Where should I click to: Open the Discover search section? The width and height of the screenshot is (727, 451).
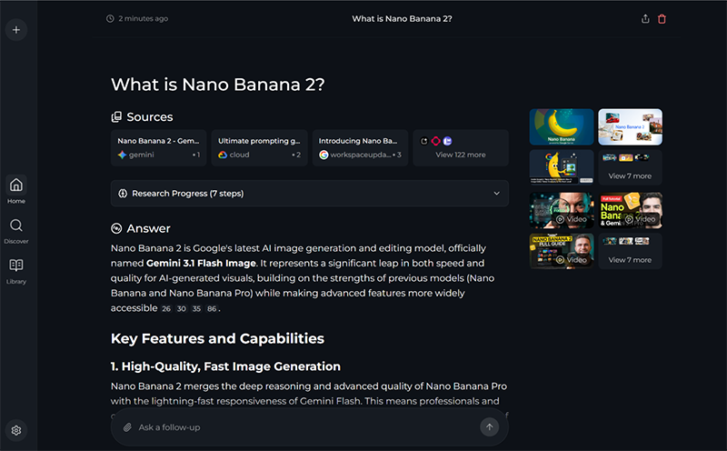16,231
